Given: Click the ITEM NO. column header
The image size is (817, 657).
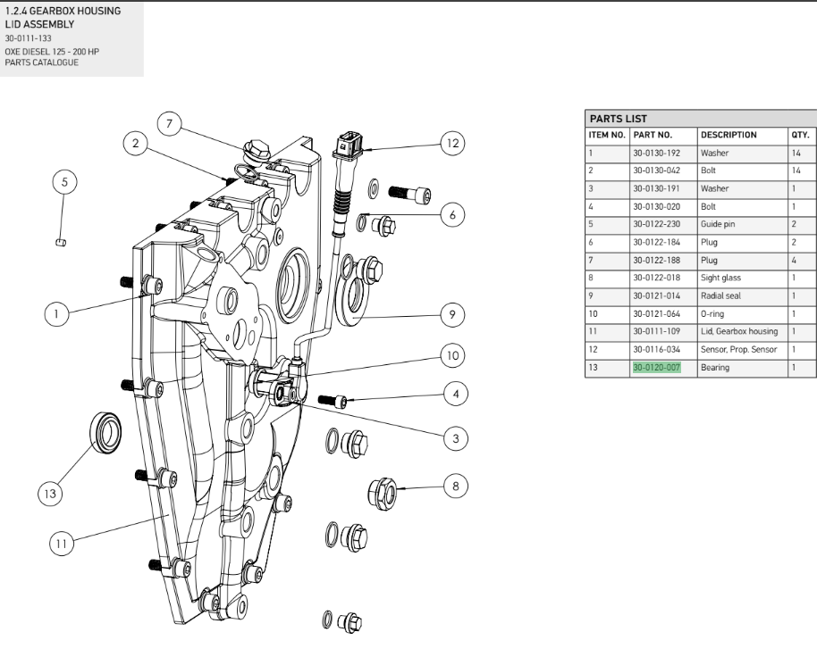Looking at the screenshot, I should pos(607,135).
